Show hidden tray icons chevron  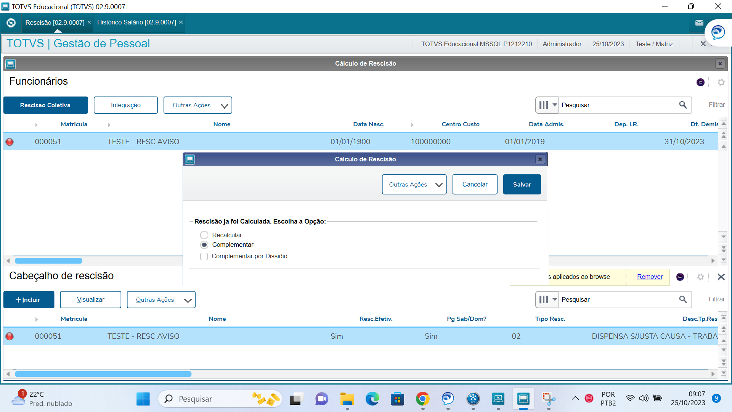point(575,399)
